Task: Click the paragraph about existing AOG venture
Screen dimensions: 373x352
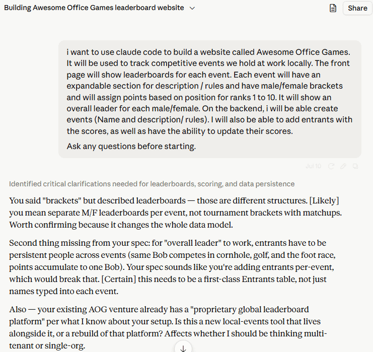Action: coord(168,327)
